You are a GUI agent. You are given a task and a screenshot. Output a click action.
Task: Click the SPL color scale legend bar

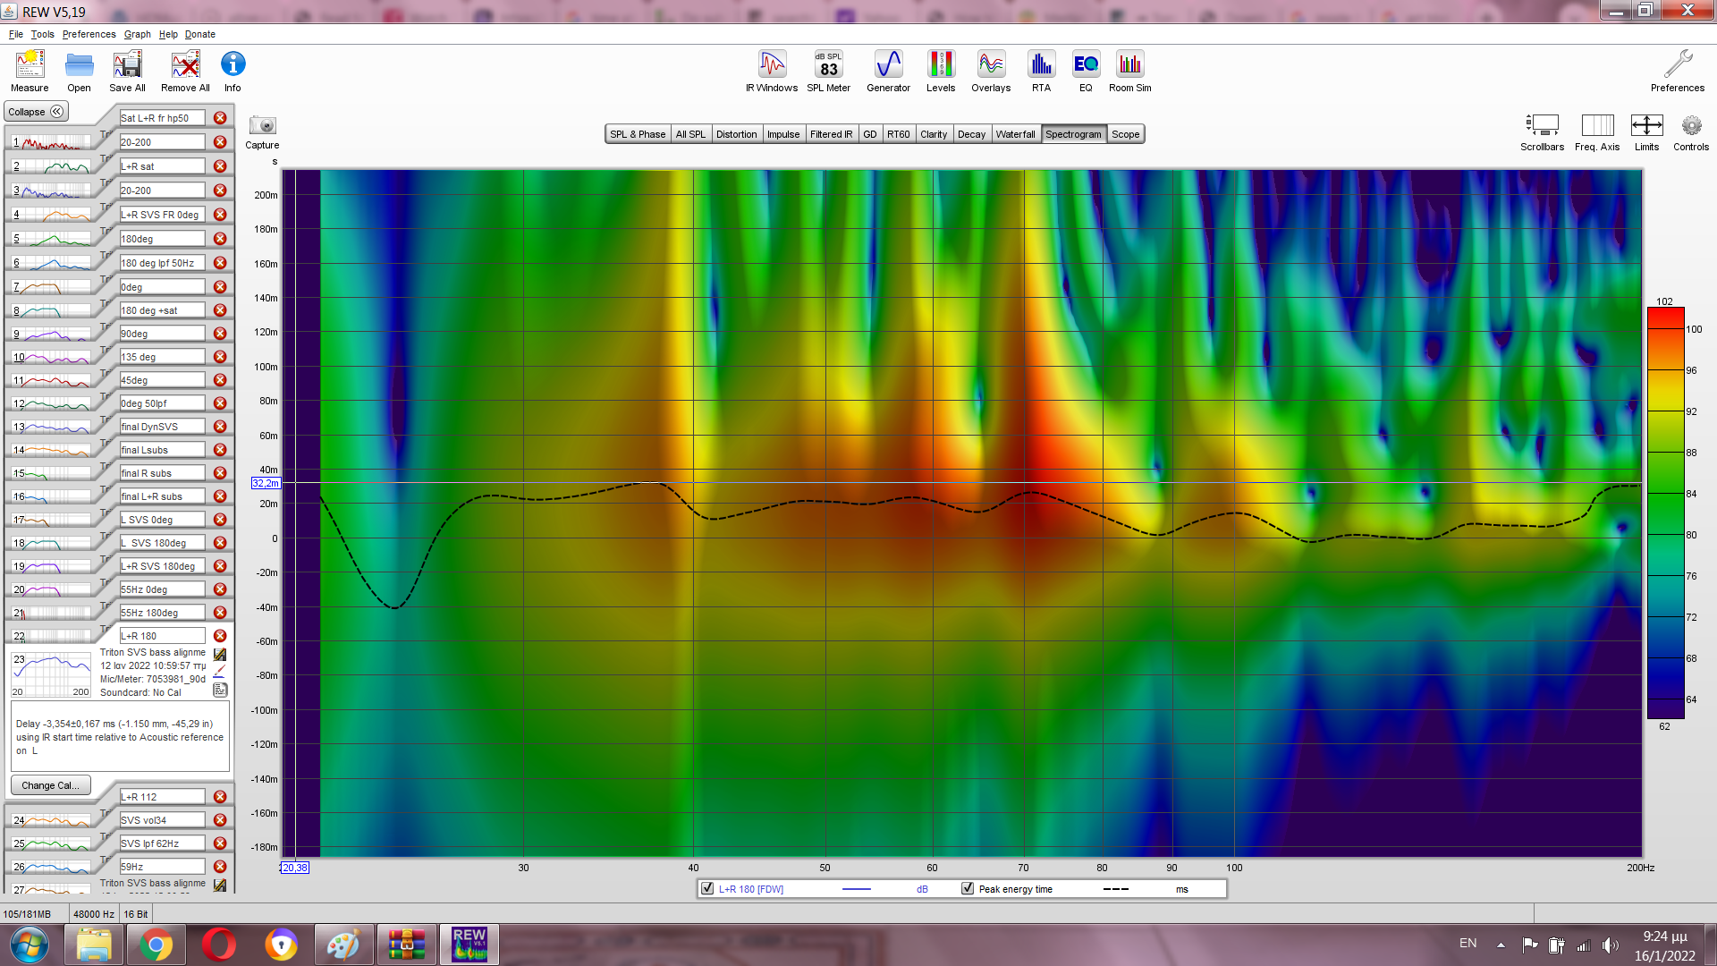pos(1665,513)
